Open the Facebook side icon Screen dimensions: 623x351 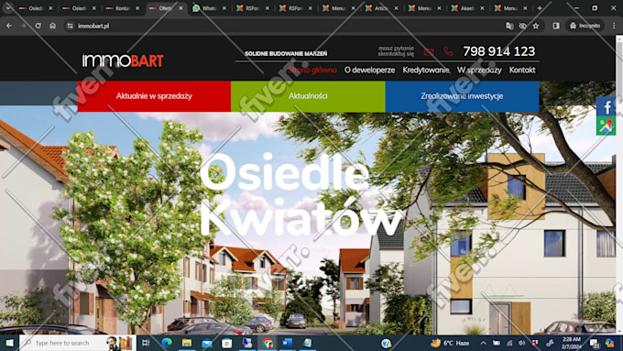606,106
